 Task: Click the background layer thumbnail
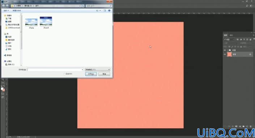(x=229, y=55)
